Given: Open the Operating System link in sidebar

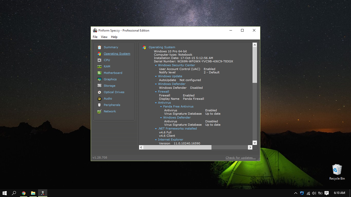Looking at the screenshot, I should click(x=117, y=54).
